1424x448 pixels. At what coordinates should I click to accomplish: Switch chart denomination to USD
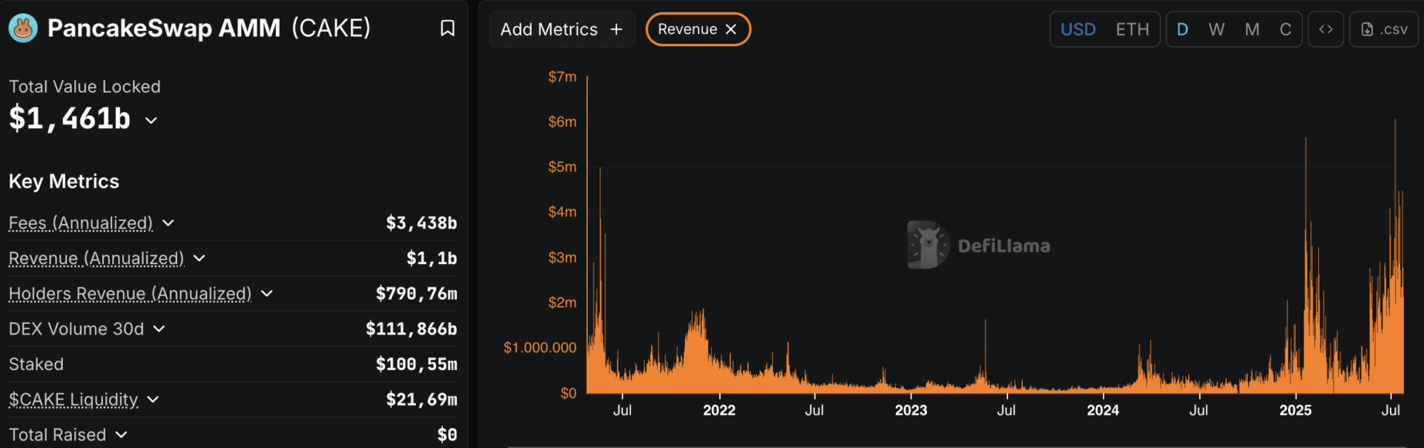1078,30
